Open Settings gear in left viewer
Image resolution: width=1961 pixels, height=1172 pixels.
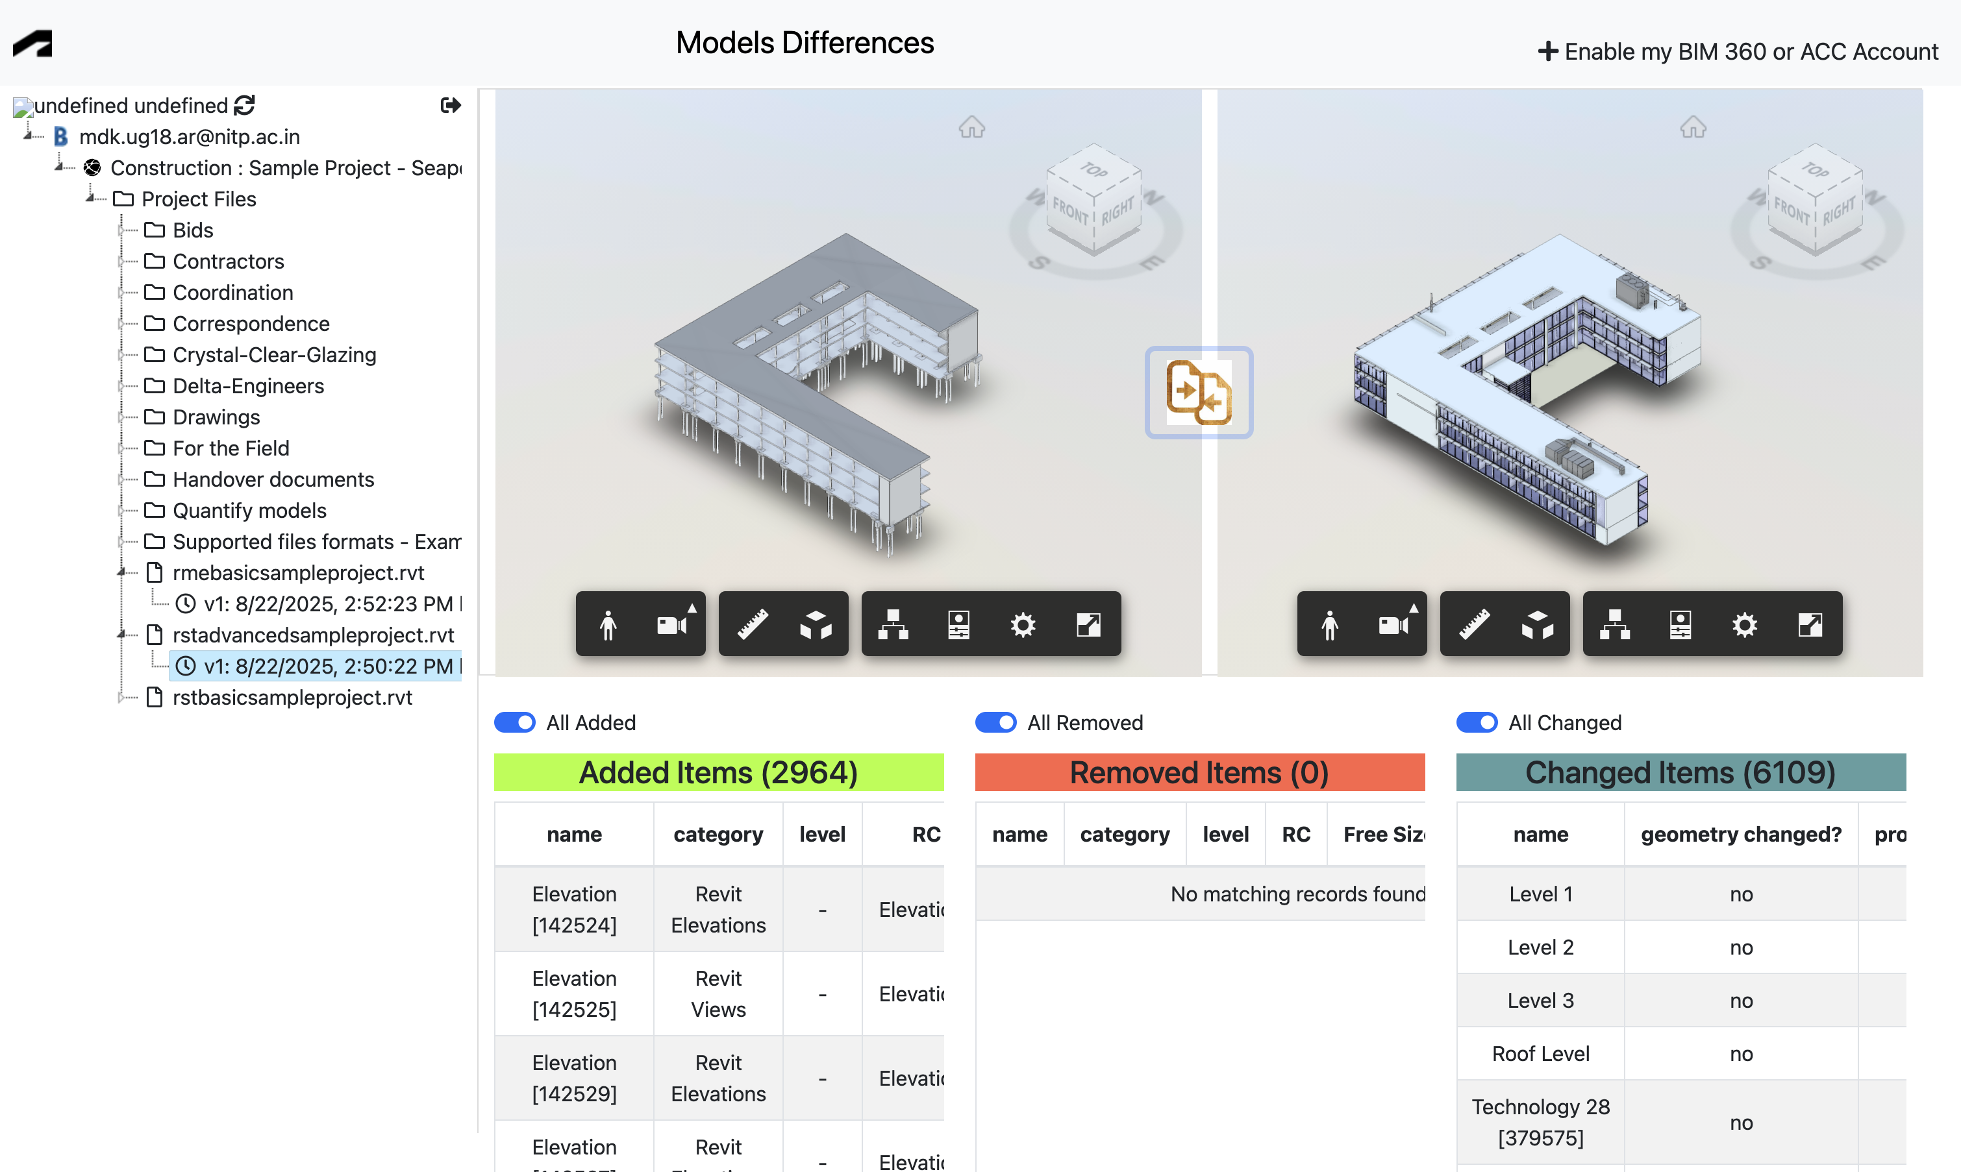[x=1023, y=625]
